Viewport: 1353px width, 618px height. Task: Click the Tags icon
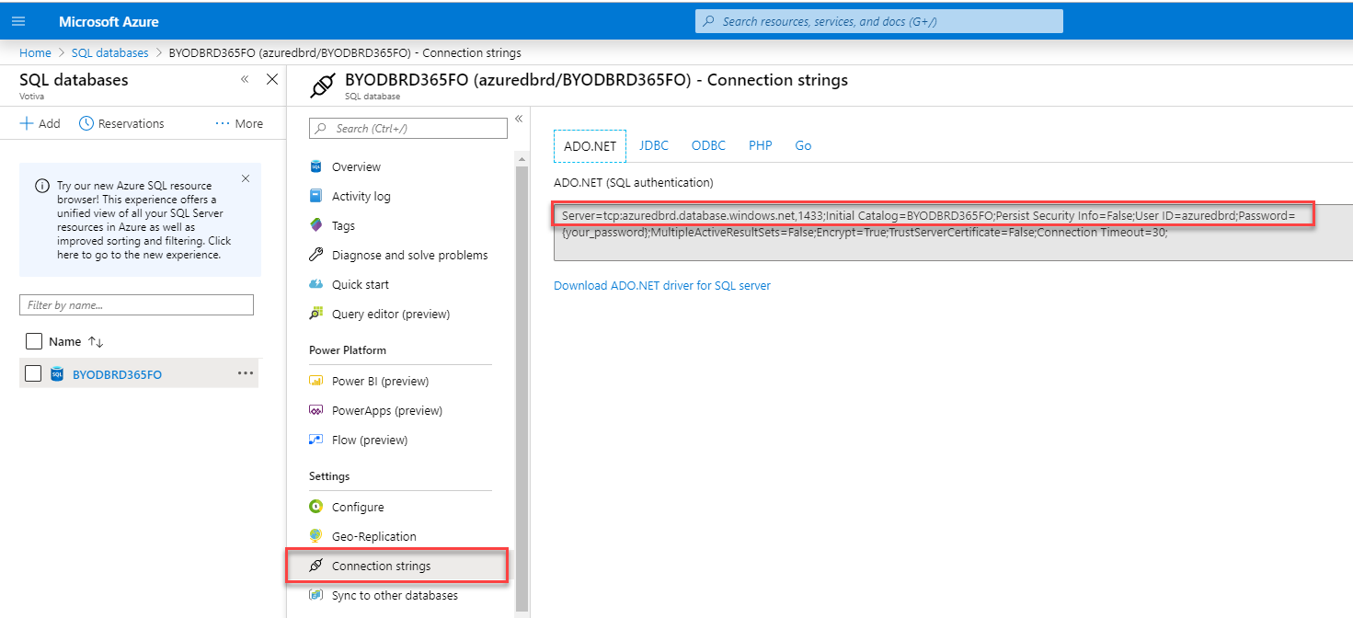tap(315, 225)
